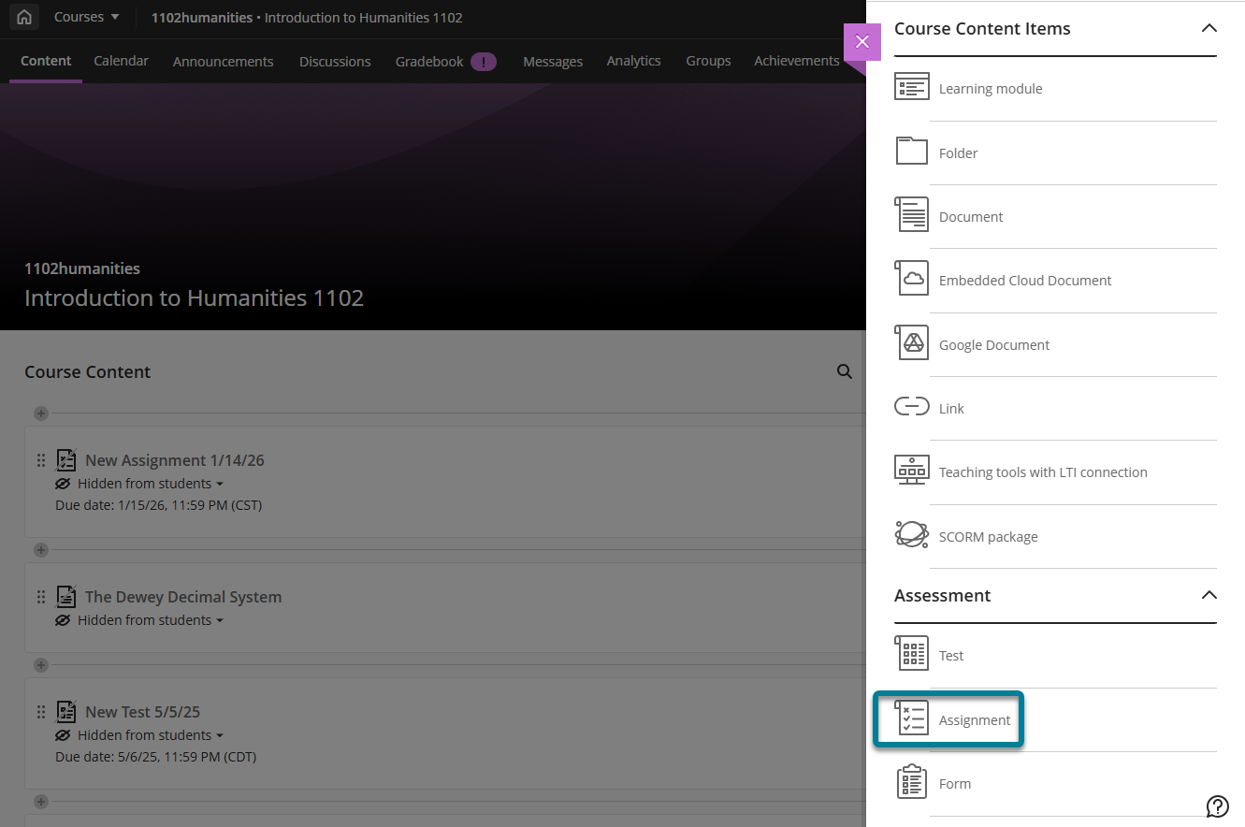Screen dimensions: 1245x827
Task: Collapse the Assessment section
Action: point(1209,596)
